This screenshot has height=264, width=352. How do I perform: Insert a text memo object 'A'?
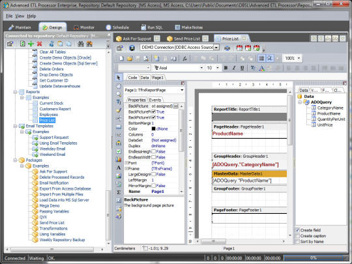pos(119,168)
